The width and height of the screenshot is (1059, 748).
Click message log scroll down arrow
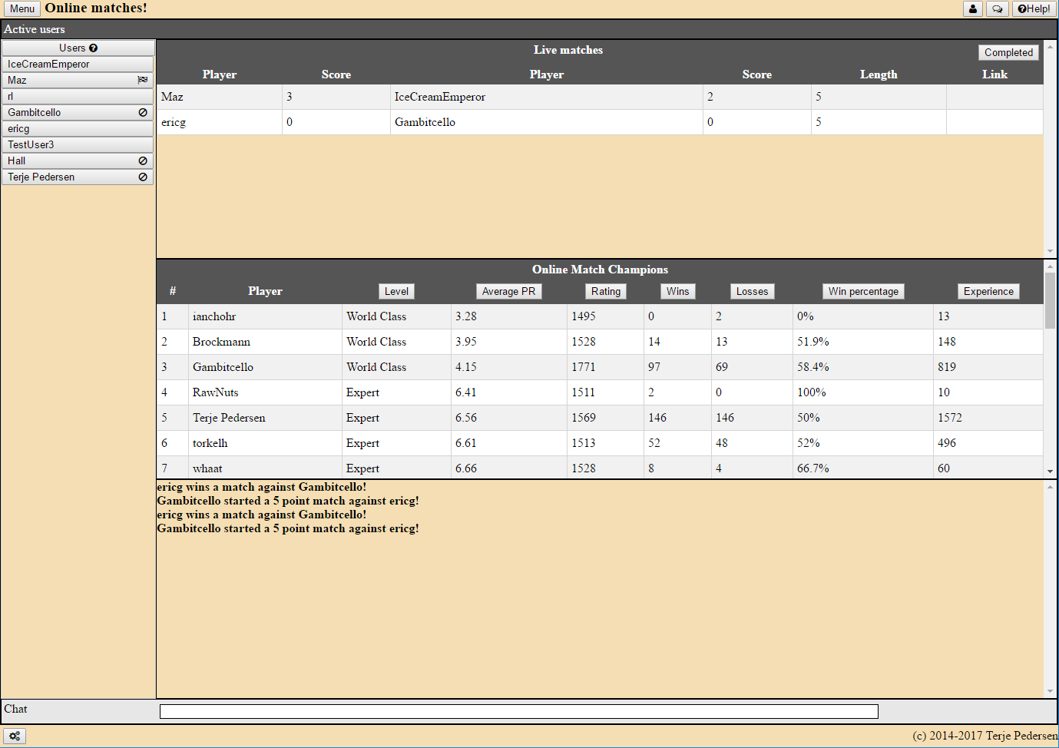(x=1050, y=691)
